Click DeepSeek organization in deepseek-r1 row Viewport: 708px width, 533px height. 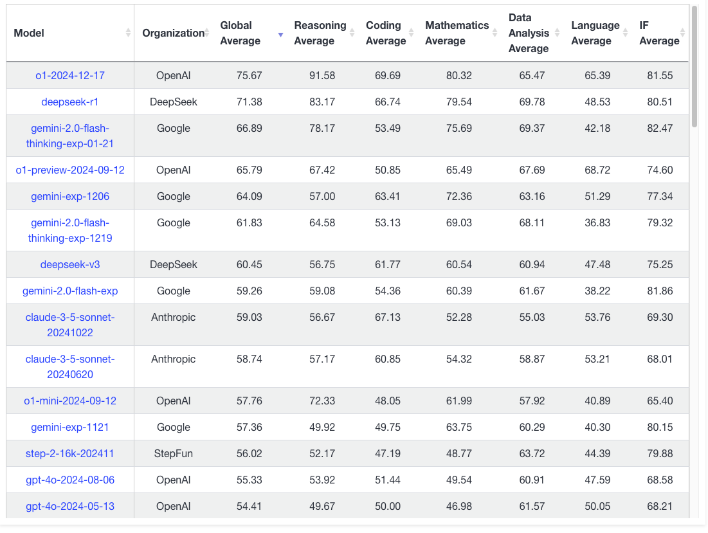(x=174, y=102)
